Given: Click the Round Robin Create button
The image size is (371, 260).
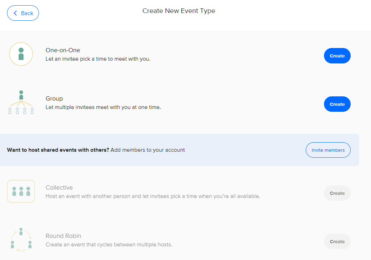Looking at the screenshot, I should [337, 241].
